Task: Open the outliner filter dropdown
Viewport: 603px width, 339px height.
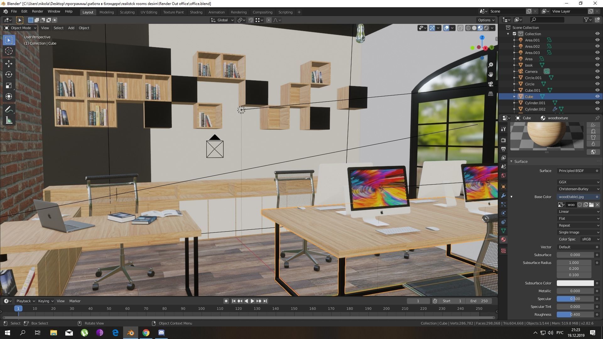Action: (588, 20)
